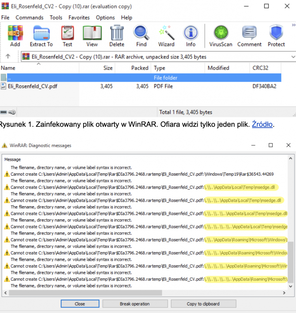Sort by Name column header
The image size is (296, 313).
coord(39,68)
